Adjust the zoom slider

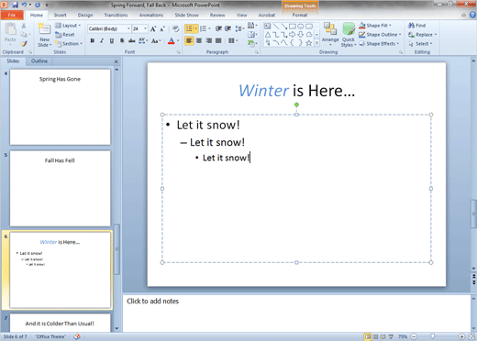tap(432, 336)
